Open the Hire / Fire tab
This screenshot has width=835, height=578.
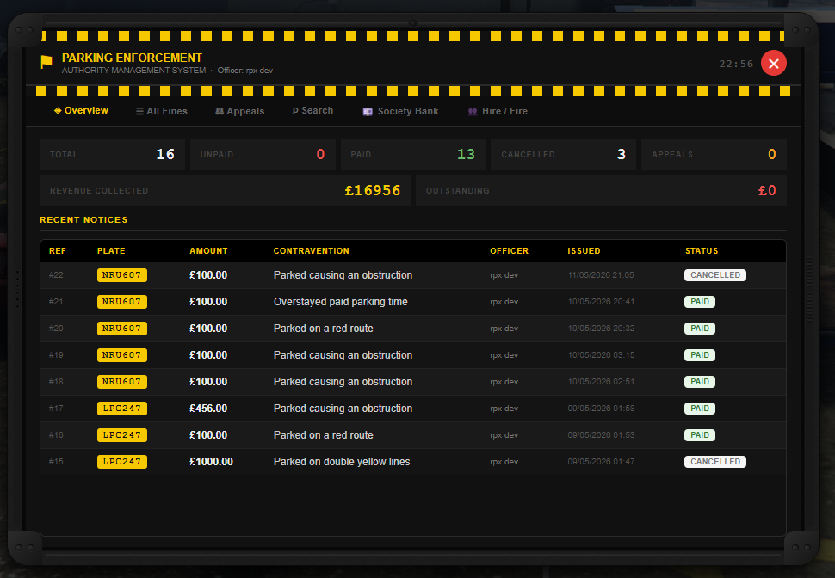[x=498, y=111]
